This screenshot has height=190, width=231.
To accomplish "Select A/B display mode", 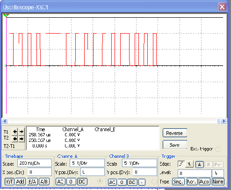I will click(44, 182).
